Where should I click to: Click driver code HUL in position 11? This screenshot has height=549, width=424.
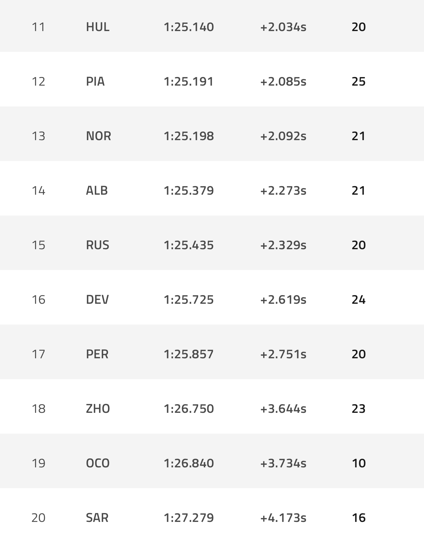tap(97, 27)
